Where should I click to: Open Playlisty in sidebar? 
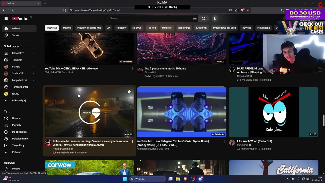tap(20, 125)
